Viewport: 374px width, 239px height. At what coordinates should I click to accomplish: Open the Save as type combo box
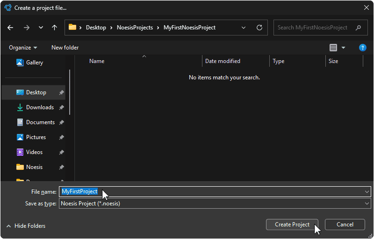click(215, 204)
